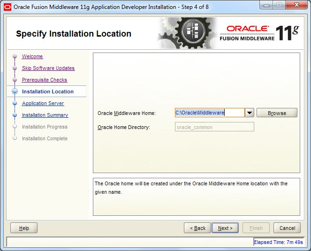Click the Specify Installation Location heading
The image size is (311, 251).
pos(74,34)
